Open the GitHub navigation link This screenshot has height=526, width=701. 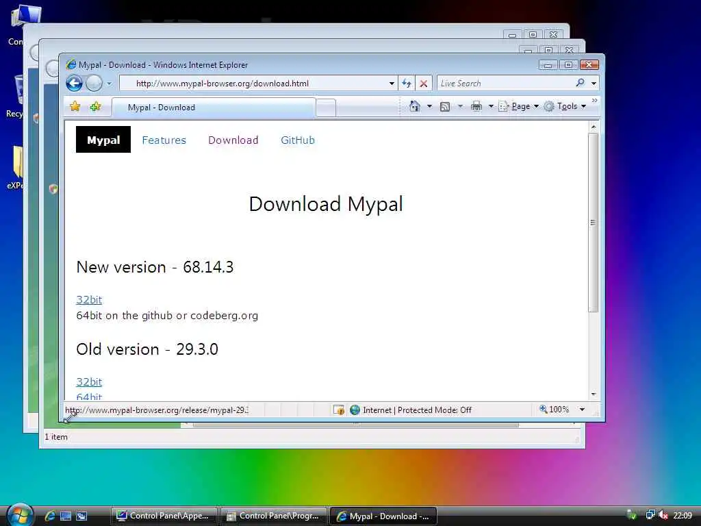click(x=298, y=140)
